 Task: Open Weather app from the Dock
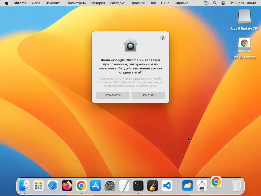[x=188, y=186]
